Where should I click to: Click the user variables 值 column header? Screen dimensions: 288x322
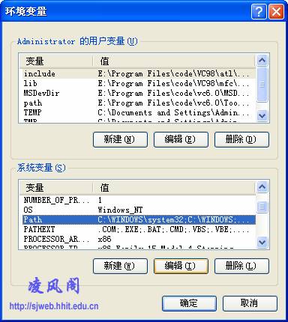174,61
